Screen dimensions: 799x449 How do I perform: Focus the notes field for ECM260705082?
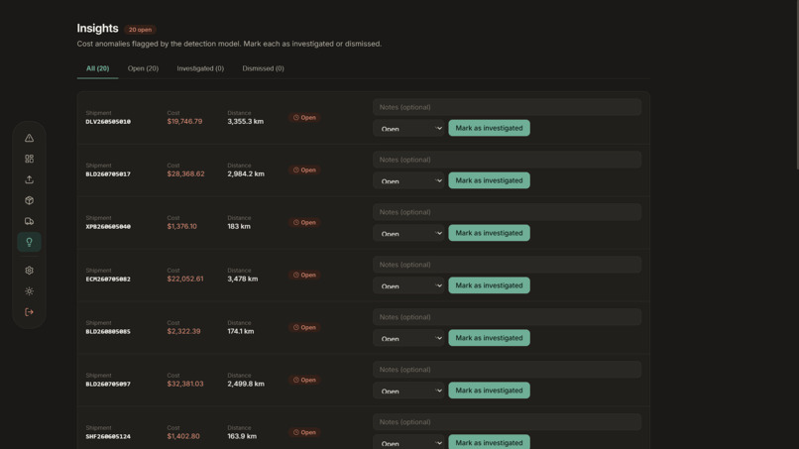(507, 265)
